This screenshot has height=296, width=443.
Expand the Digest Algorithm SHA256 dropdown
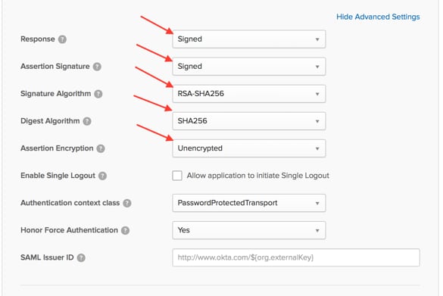[249, 121]
